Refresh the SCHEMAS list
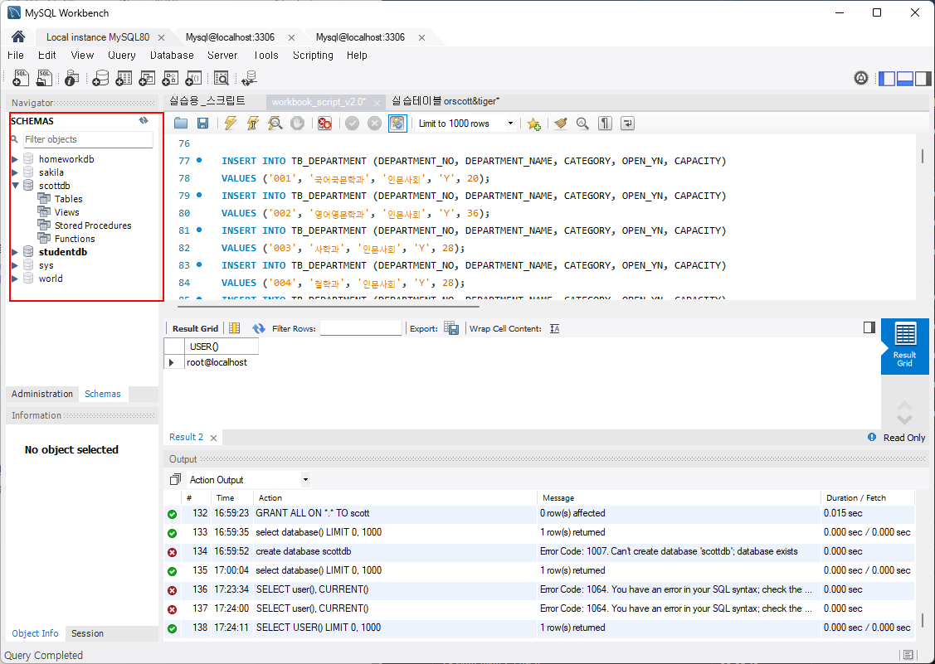 point(144,120)
